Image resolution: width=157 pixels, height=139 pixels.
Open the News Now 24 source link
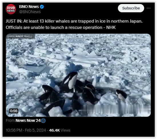click(28, 120)
